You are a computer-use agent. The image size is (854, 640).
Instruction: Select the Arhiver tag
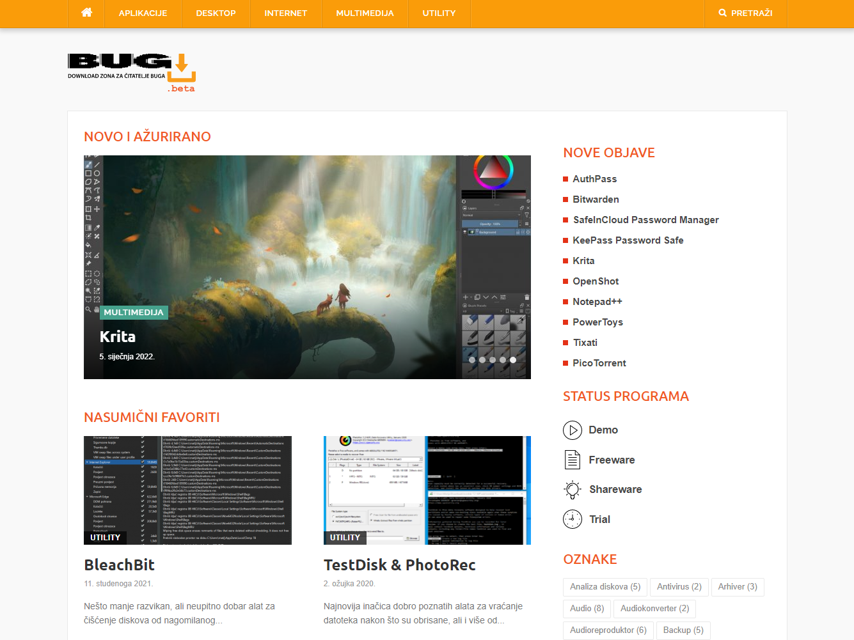click(x=738, y=587)
